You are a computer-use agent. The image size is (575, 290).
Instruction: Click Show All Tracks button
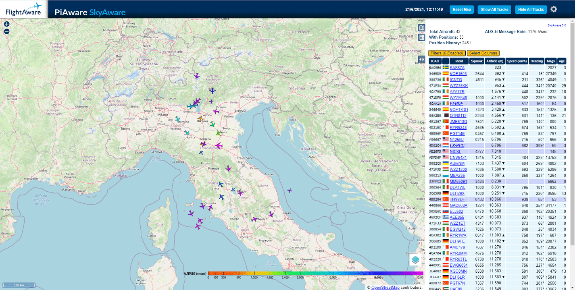point(494,9)
